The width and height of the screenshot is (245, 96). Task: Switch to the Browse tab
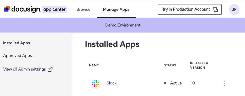(x=83, y=9)
